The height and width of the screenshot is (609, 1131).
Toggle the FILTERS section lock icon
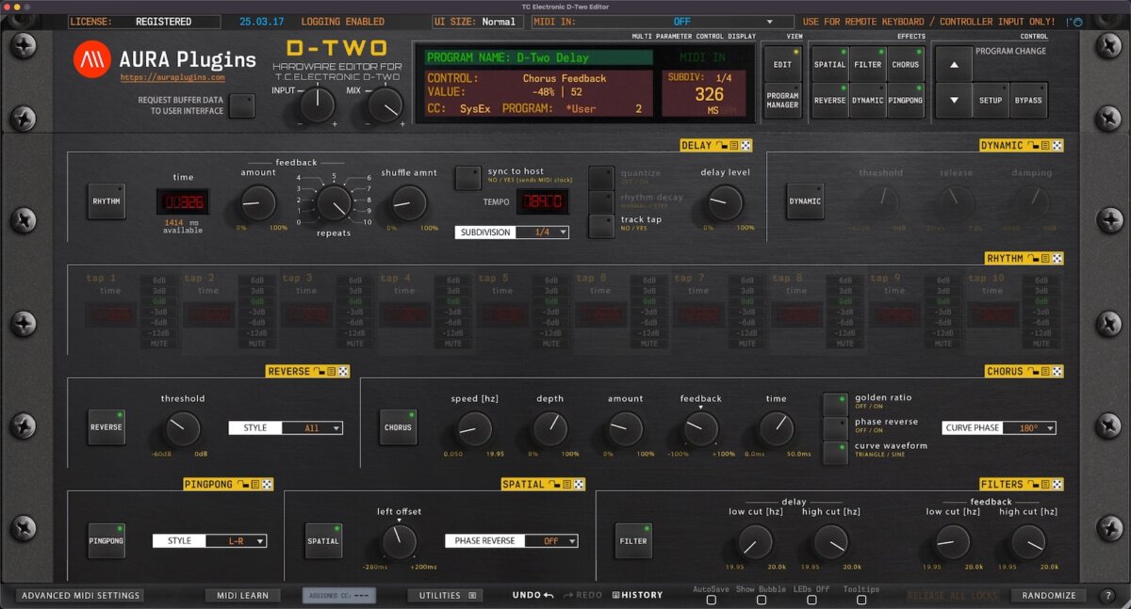tap(1034, 485)
